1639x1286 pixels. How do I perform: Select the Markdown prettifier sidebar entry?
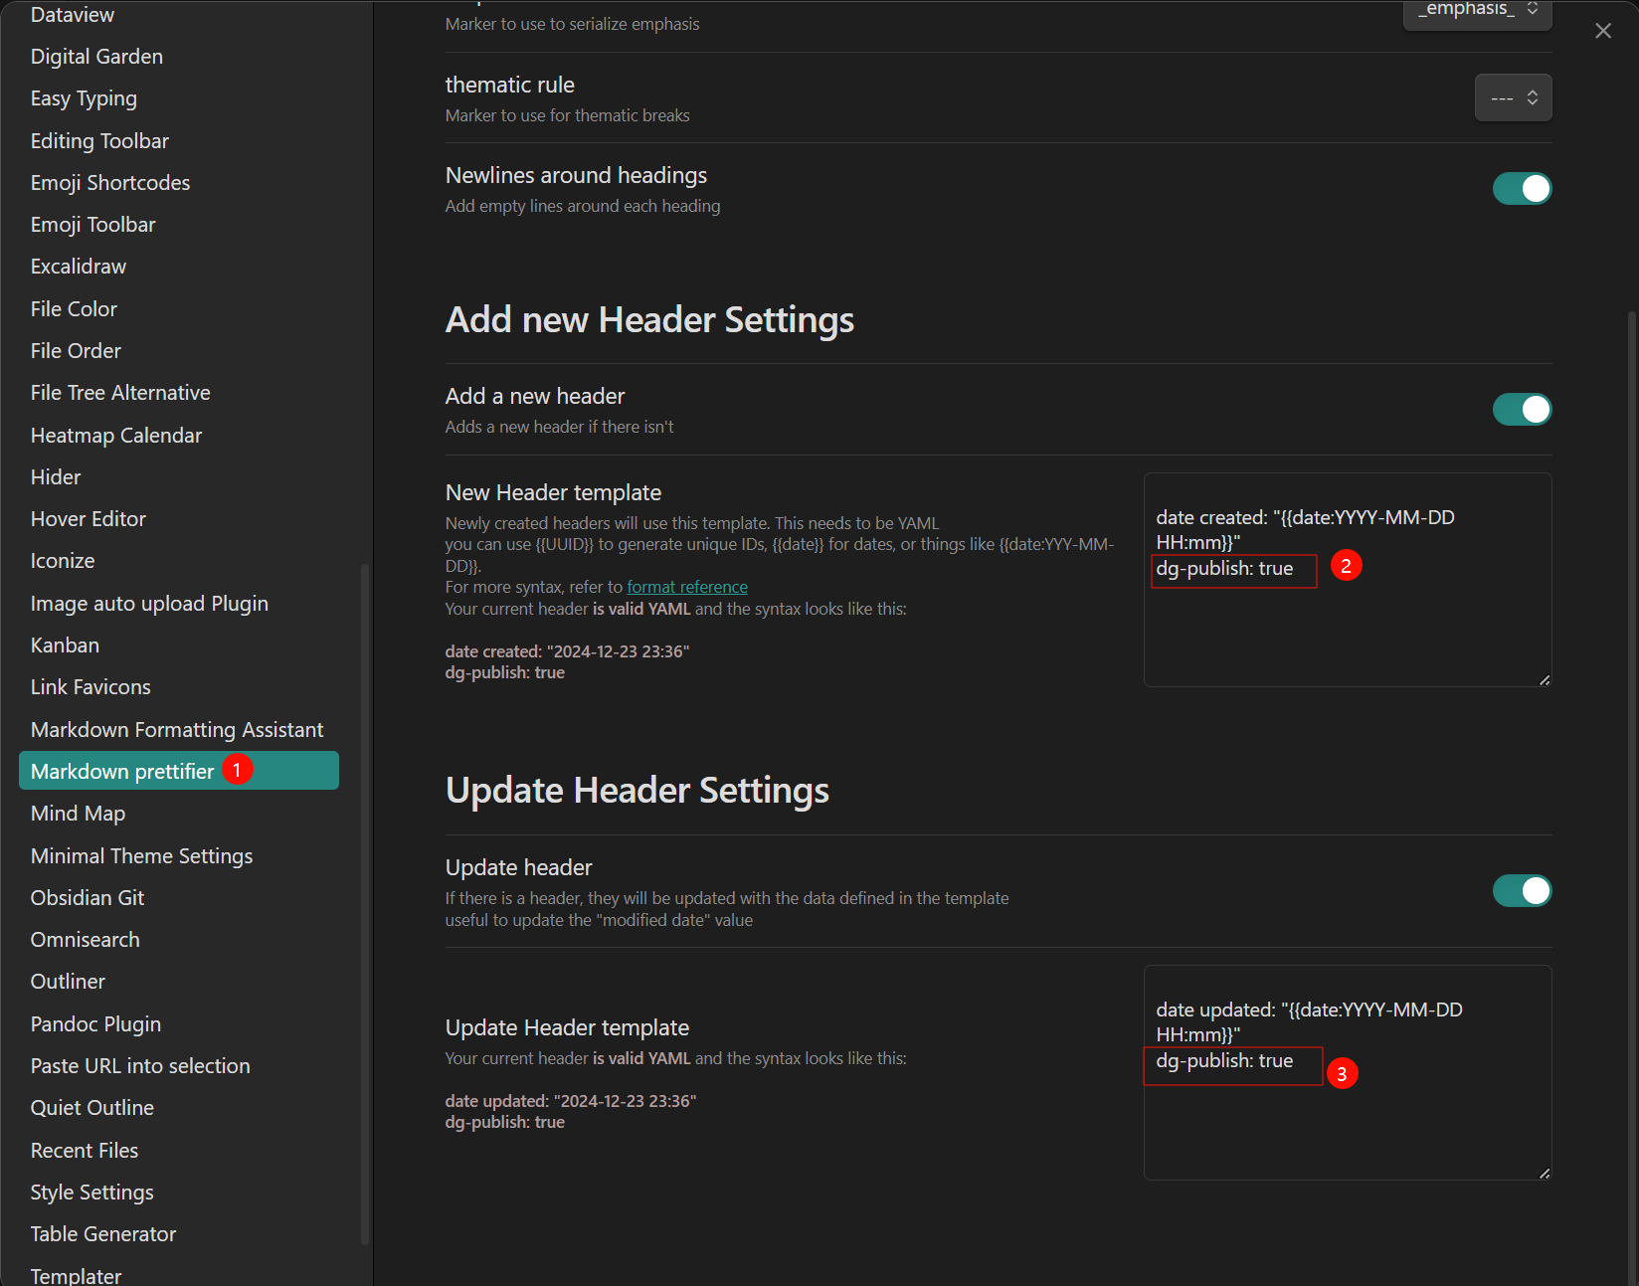click(x=179, y=771)
